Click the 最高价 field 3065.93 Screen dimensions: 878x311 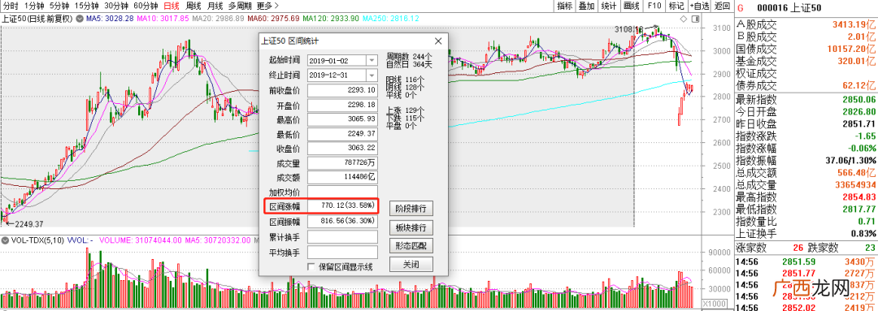343,119
